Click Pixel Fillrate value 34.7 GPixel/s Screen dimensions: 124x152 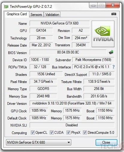43,82
